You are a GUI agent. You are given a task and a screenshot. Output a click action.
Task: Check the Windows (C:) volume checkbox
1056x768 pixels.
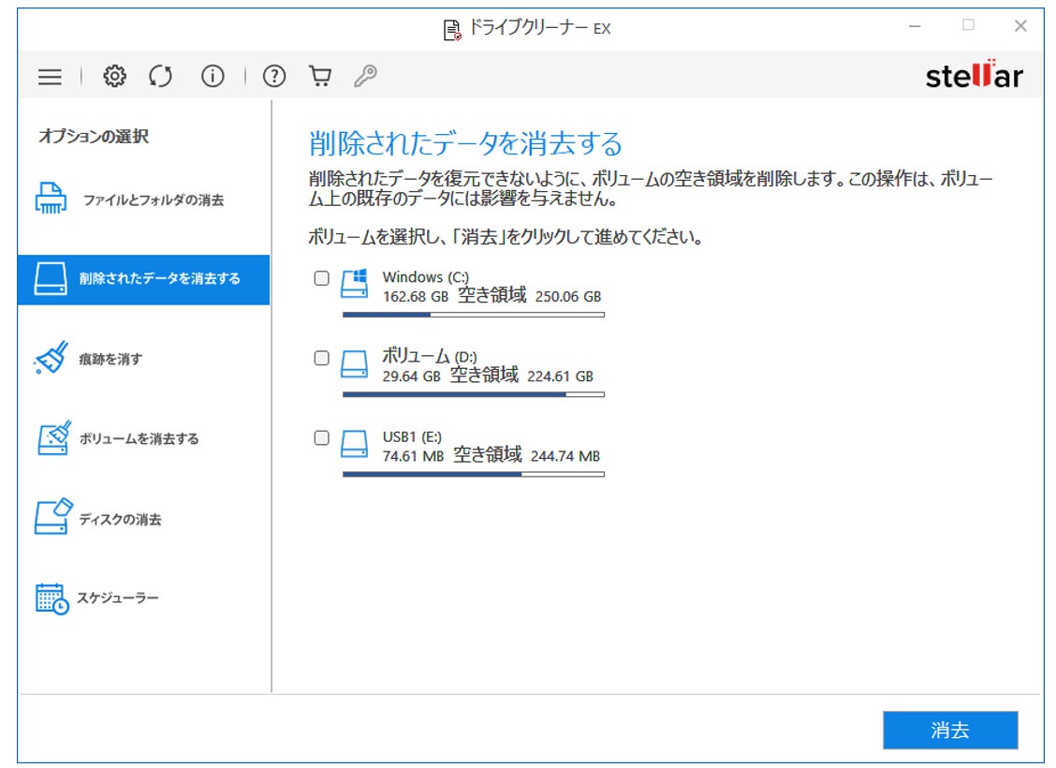pyautogui.click(x=322, y=277)
